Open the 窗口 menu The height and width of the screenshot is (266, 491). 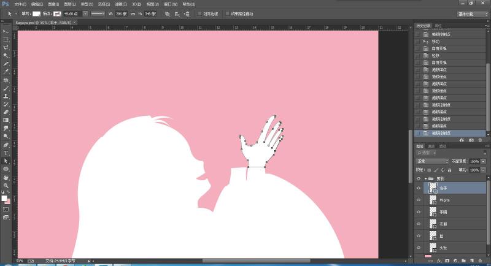pos(171,4)
